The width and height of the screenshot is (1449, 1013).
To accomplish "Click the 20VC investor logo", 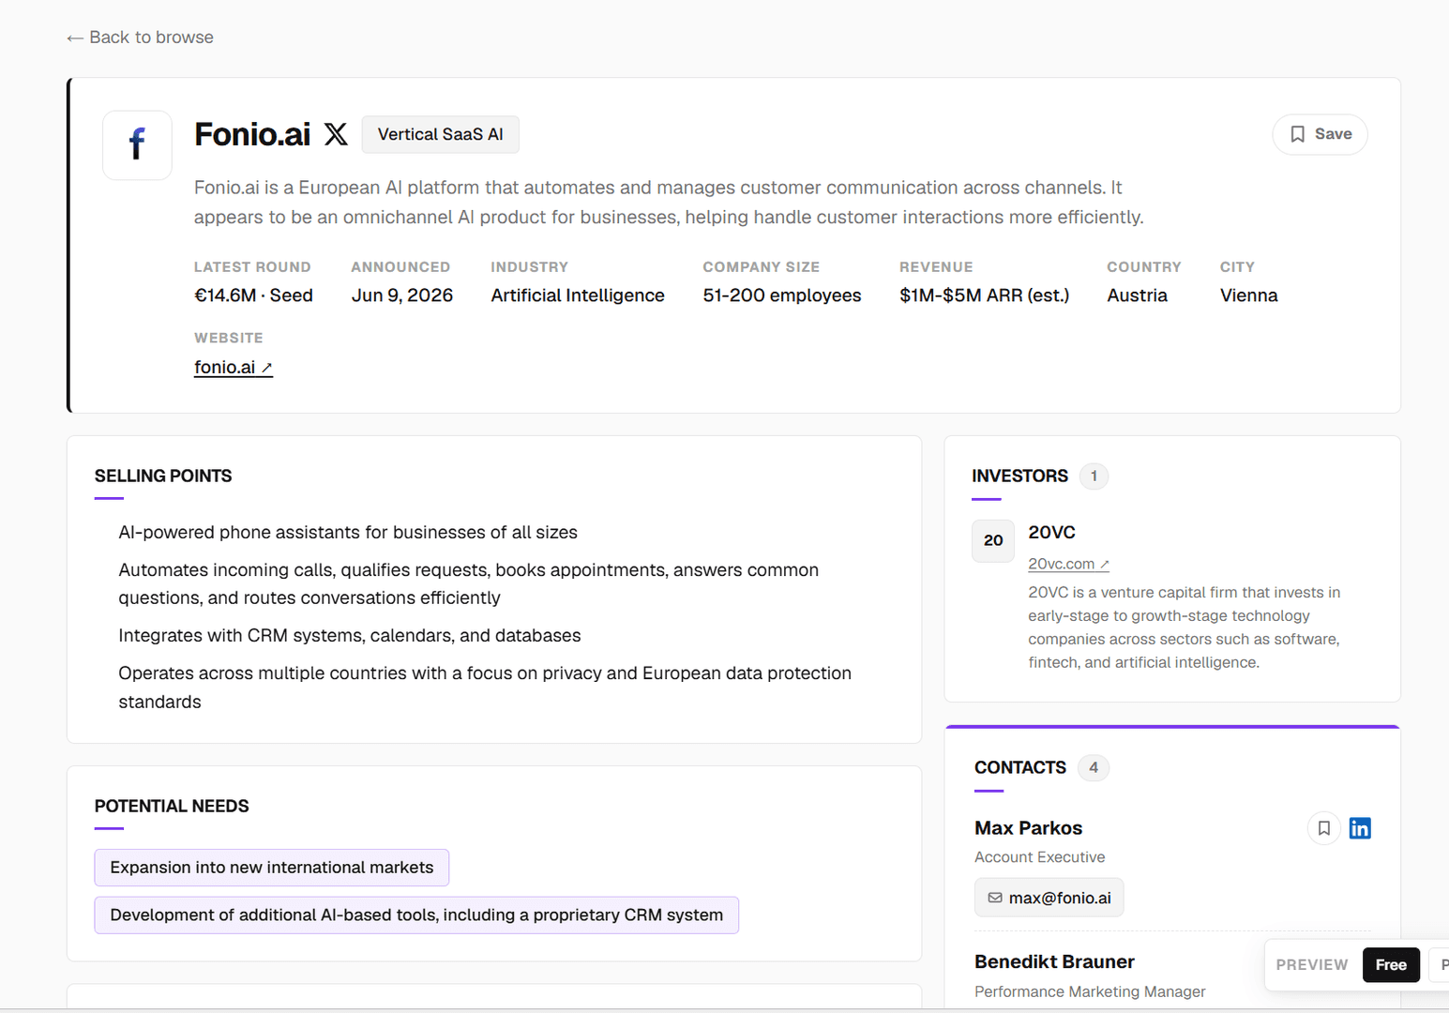I will [x=993, y=540].
